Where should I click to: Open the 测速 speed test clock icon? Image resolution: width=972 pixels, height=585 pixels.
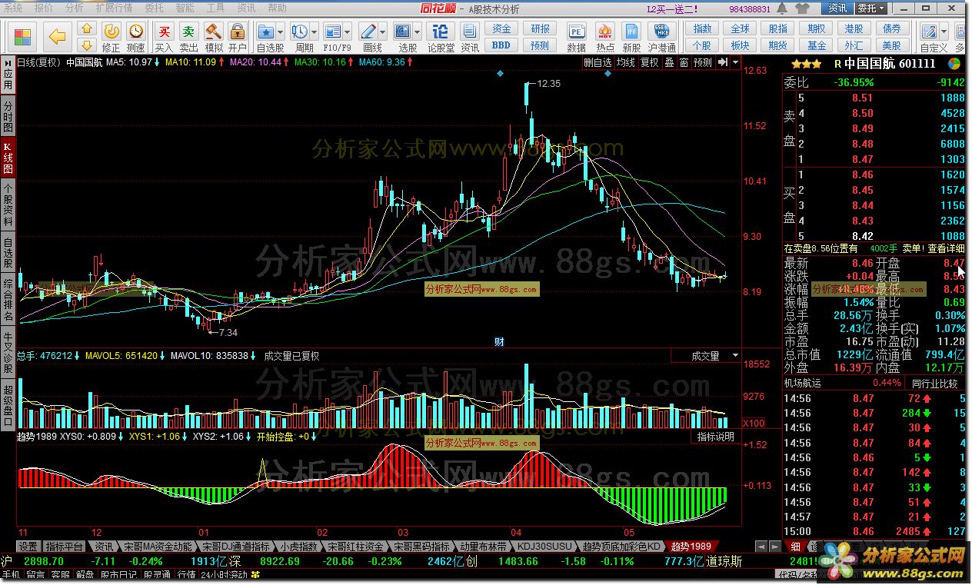pyautogui.click(x=136, y=31)
